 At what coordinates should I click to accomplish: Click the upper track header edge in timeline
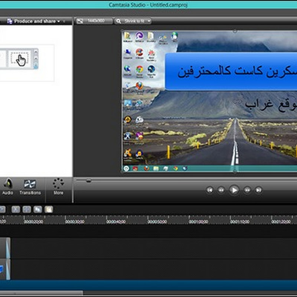pos(8,248)
